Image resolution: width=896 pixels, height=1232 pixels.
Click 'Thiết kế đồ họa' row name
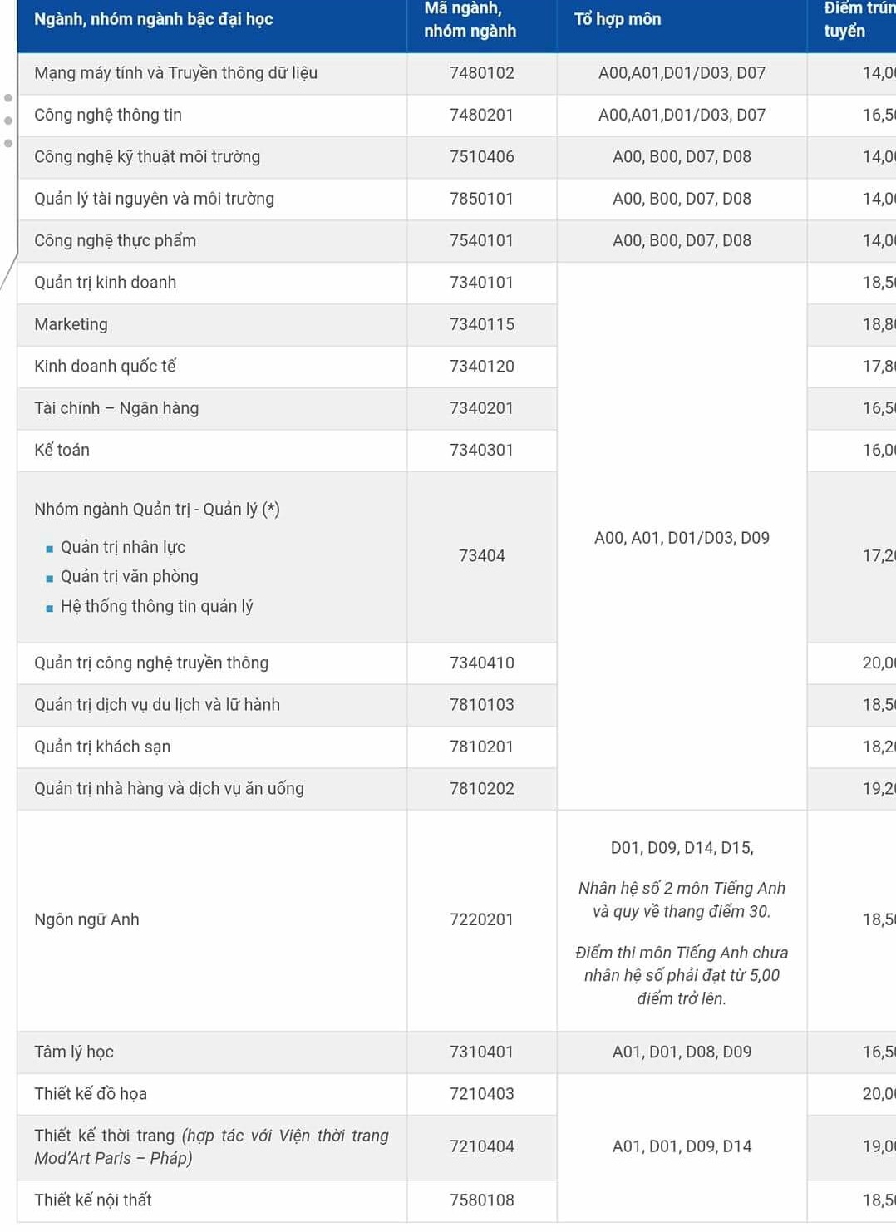(x=91, y=1094)
